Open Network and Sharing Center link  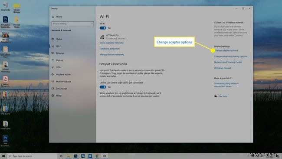point(228,62)
